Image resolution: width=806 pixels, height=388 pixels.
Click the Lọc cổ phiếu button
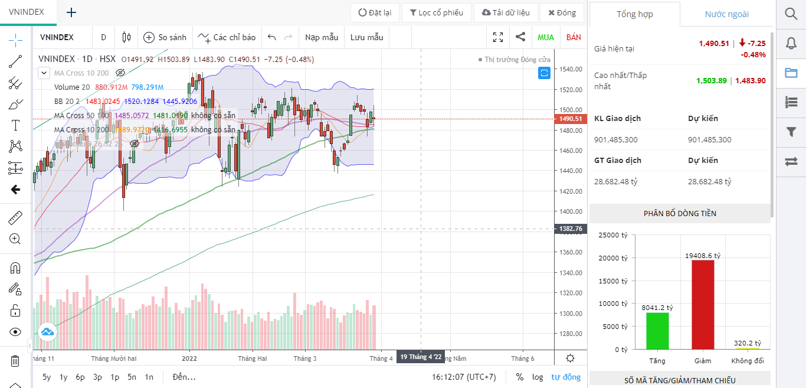coord(437,12)
